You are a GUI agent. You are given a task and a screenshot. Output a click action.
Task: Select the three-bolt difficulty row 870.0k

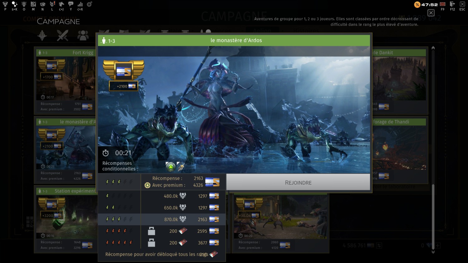tap(162, 219)
